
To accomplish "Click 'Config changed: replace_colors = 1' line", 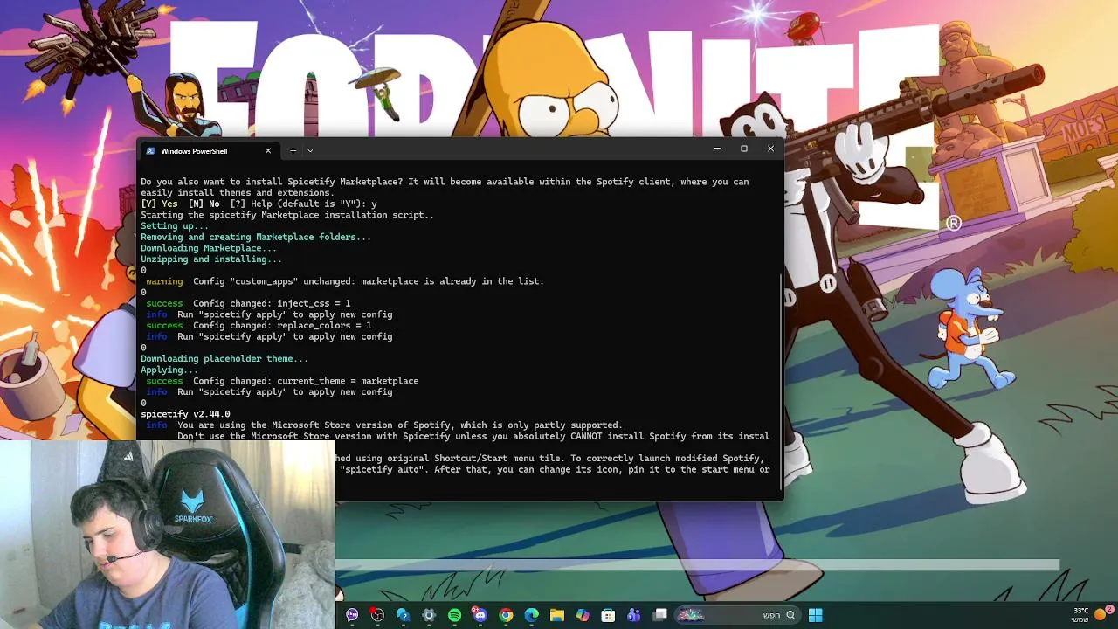I will (282, 325).
